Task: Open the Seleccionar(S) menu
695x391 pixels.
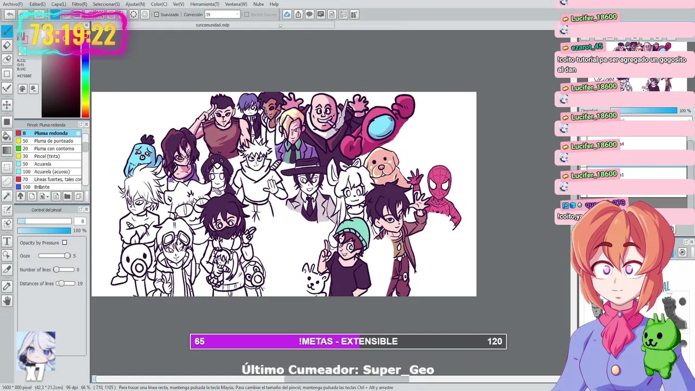Action: [106, 4]
